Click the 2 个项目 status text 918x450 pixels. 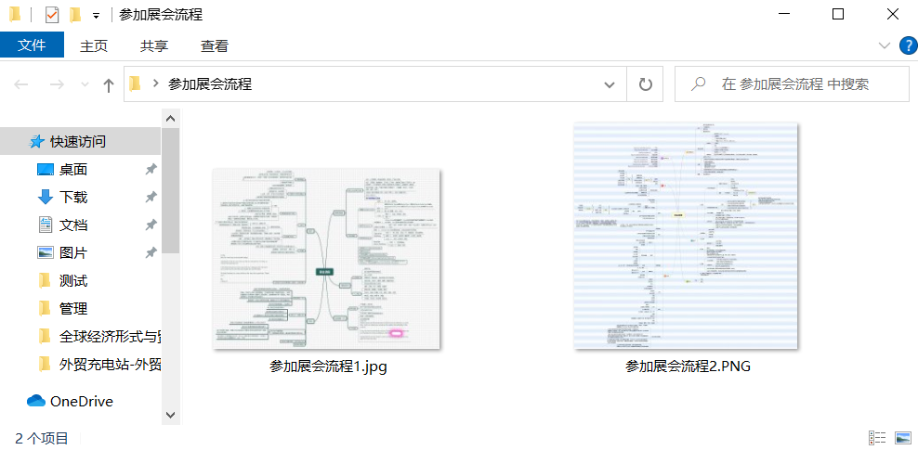click(42, 438)
